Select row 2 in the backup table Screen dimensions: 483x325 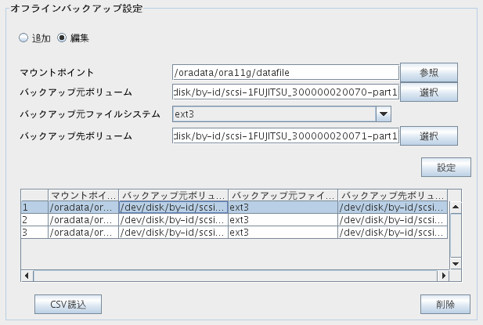click(x=234, y=220)
